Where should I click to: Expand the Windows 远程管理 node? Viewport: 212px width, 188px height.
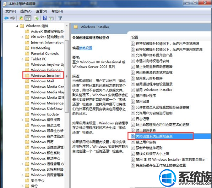[22, 164]
